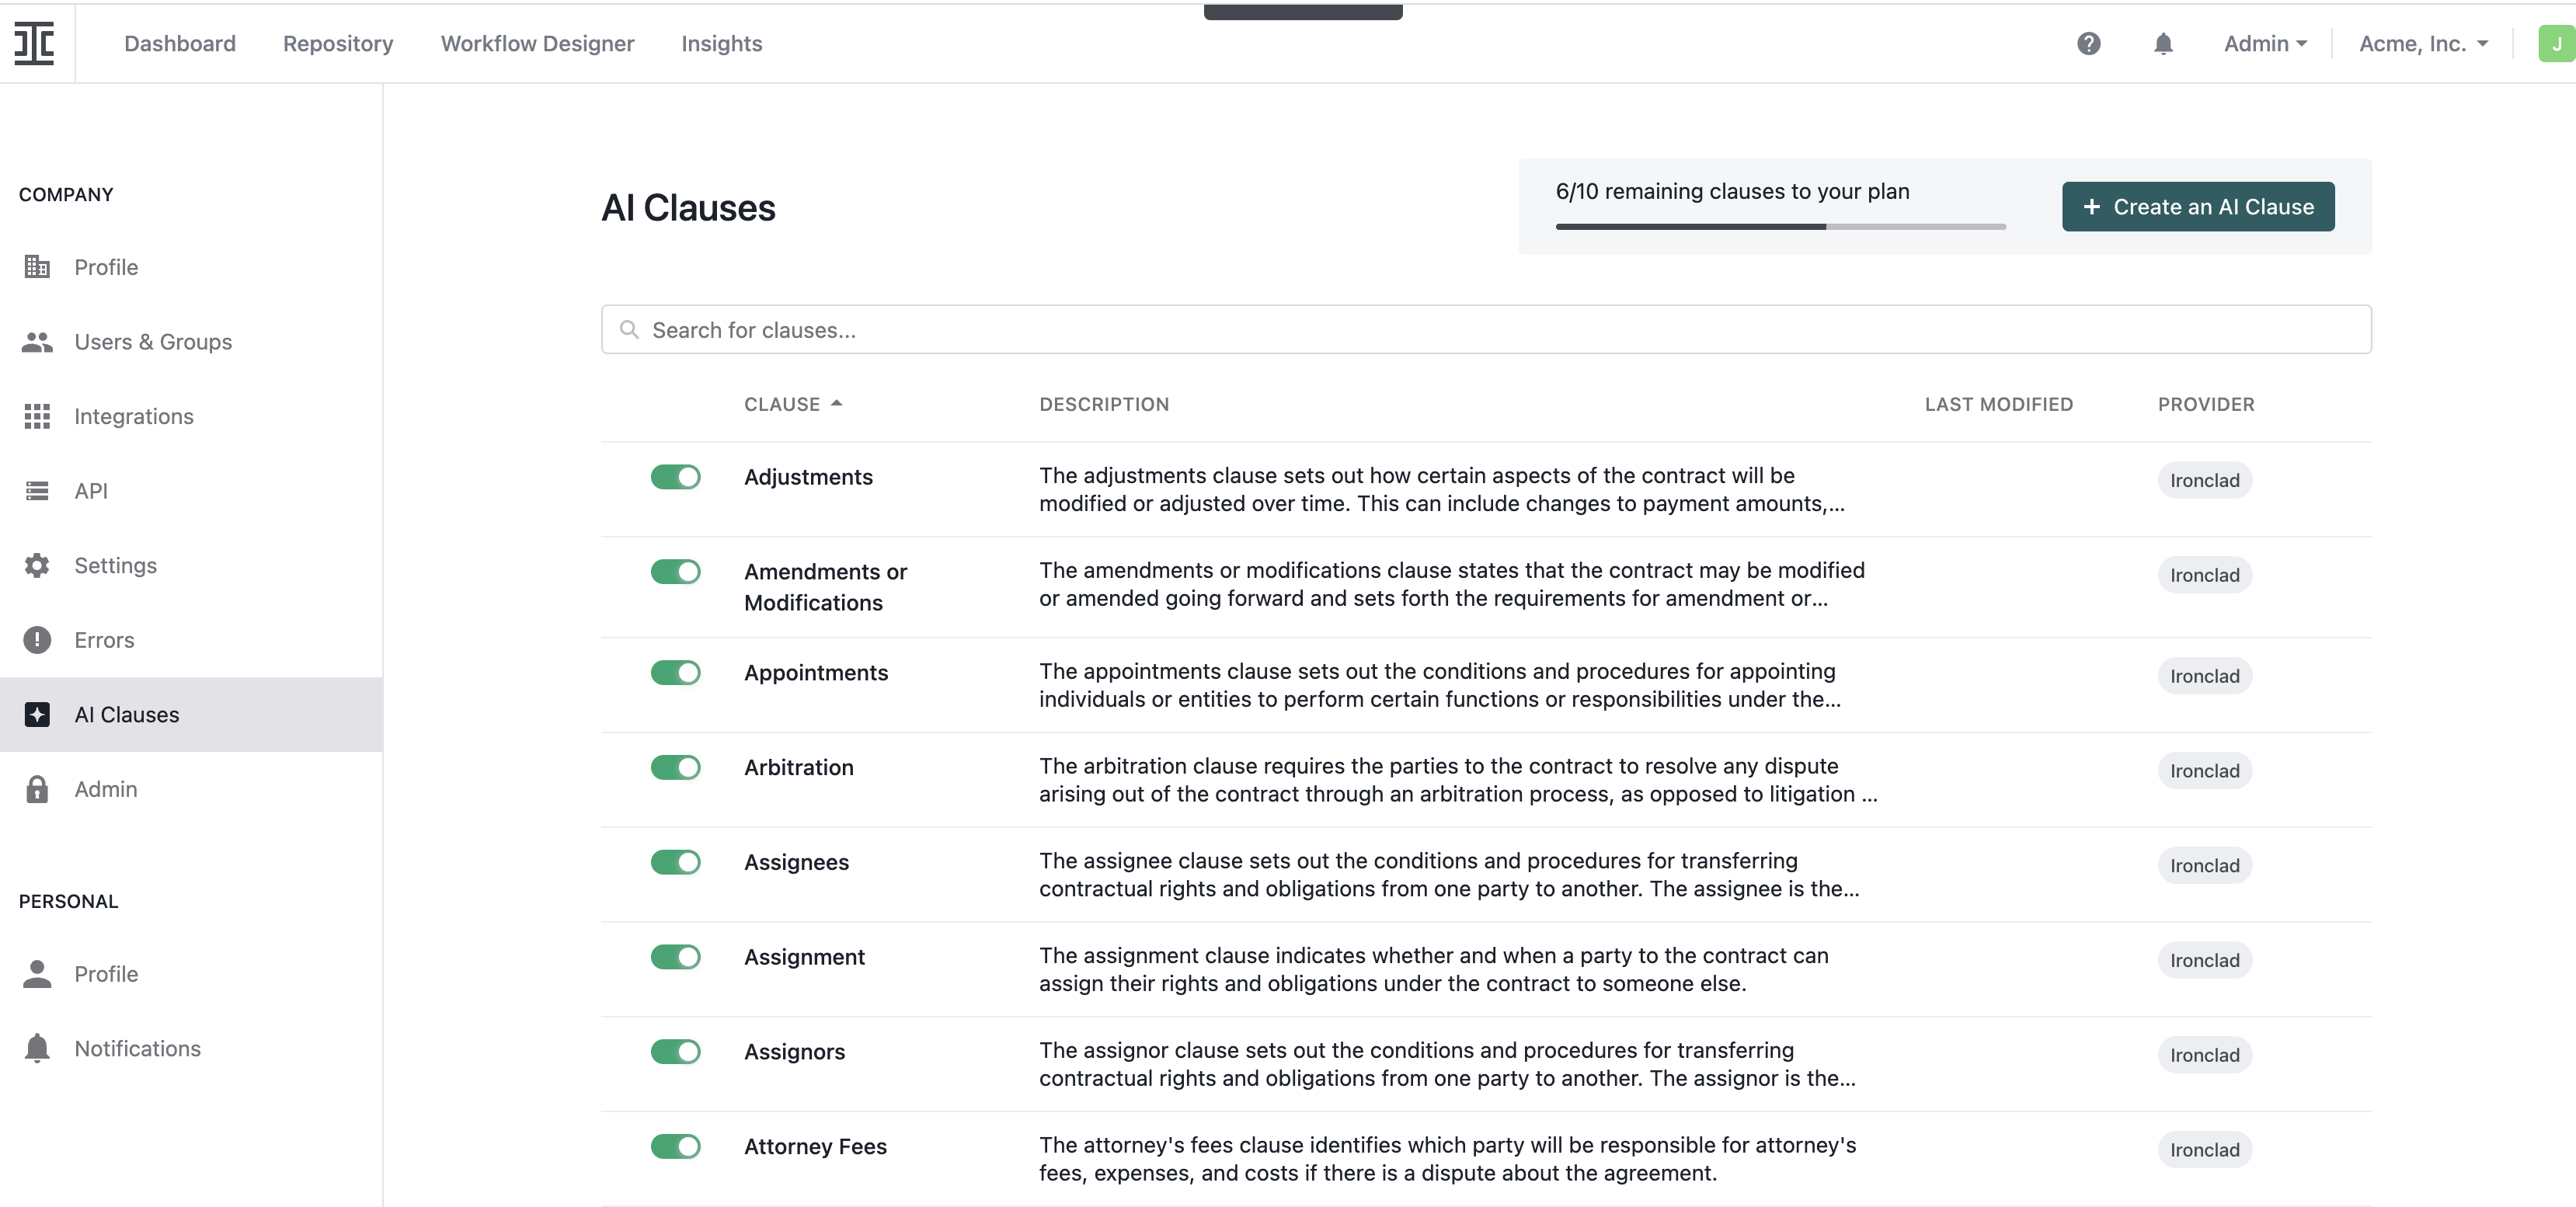Toggle the Attorney Fees clause

(x=675, y=1146)
